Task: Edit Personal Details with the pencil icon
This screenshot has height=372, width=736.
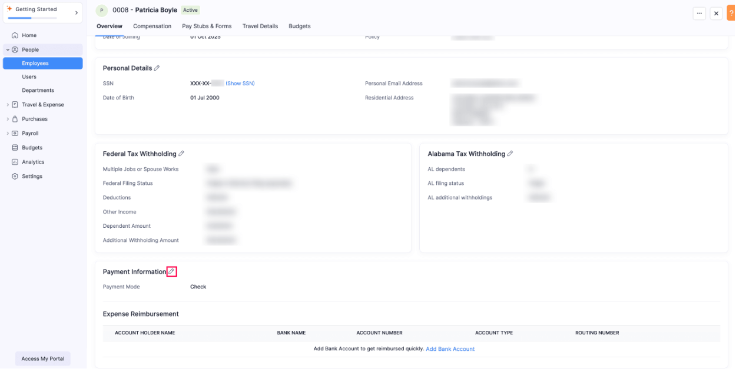Action: 157,68
